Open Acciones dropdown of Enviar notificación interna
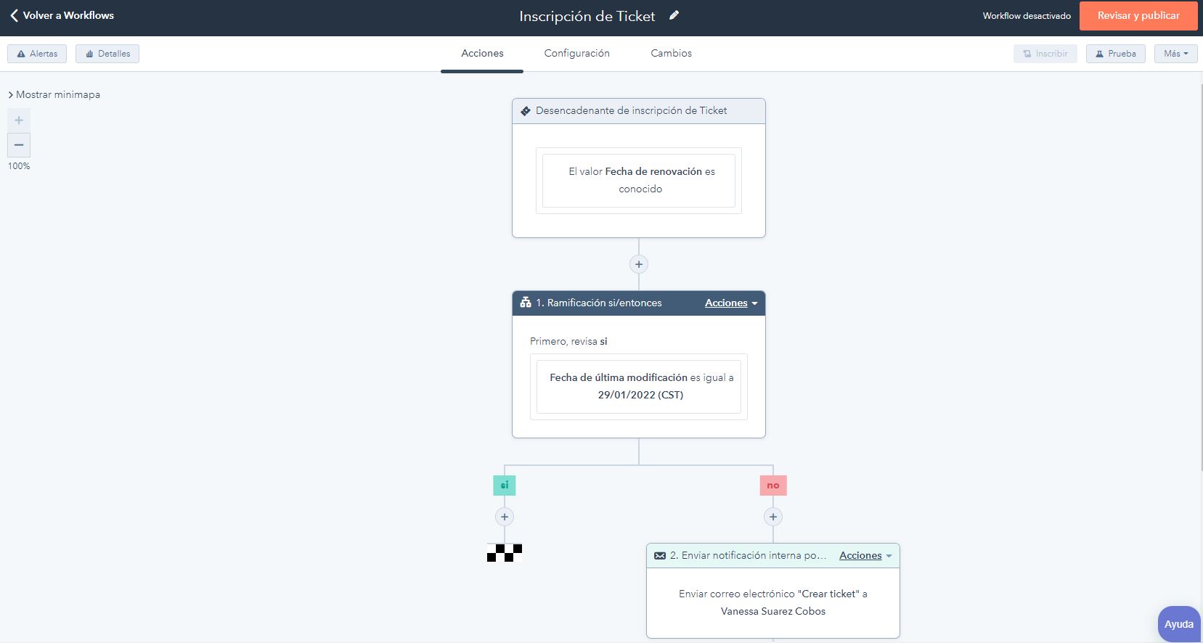Viewport: 1203px width, 643px height. pyautogui.click(x=865, y=555)
